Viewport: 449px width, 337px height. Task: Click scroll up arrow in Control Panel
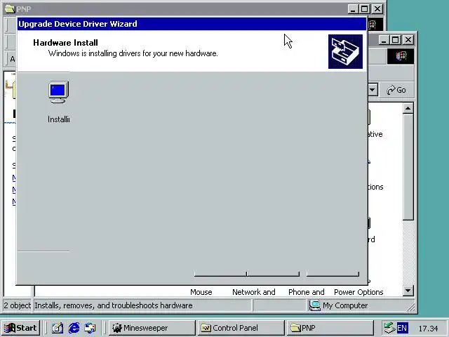coord(408,108)
